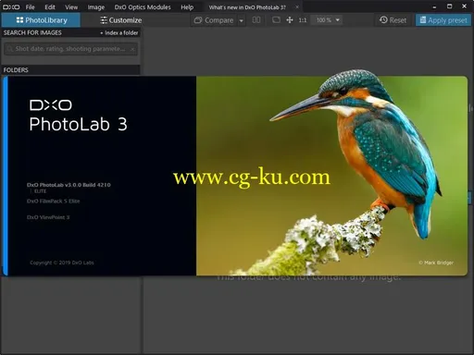Click the Reset button

pos(393,20)
